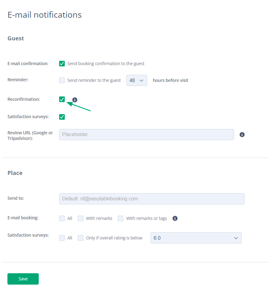The height and width of the screenshot is (290, 268).
Task: Disable 'Send booking confirmation to the guest'
Action: [x=62, y=63]
